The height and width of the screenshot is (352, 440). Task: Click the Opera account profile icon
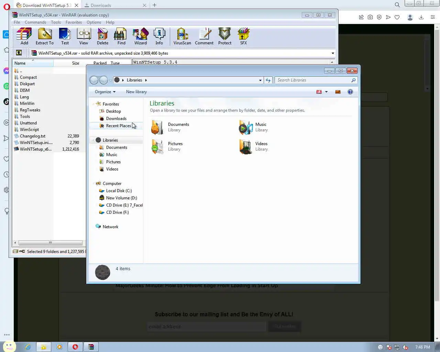(410, 17)
